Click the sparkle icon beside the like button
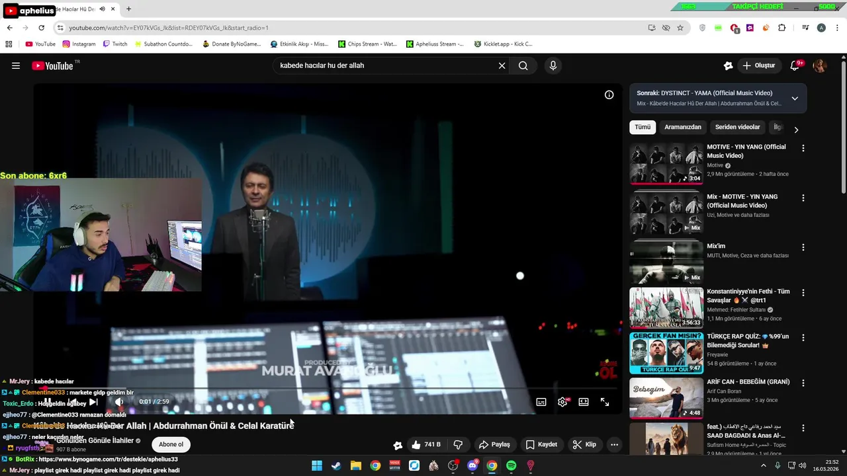Screen dimensions: 847x476 [398, 445]
